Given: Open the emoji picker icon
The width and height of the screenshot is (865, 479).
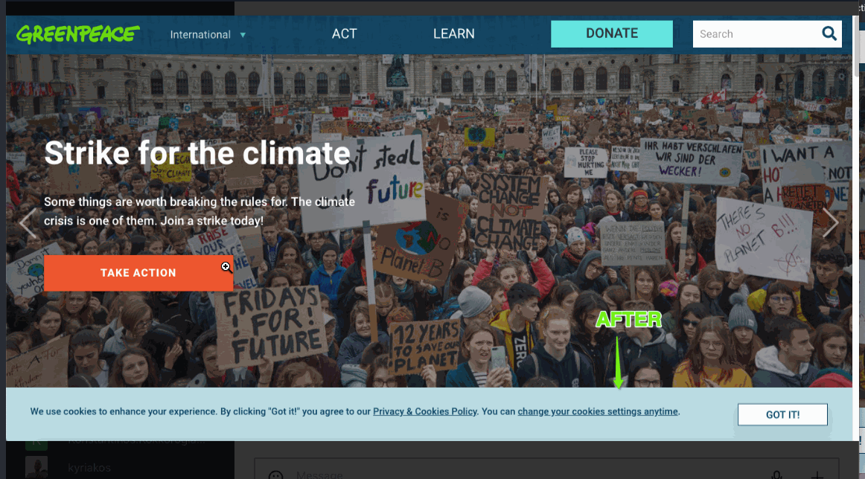Looking at the screenshot, I should [276, 475].
